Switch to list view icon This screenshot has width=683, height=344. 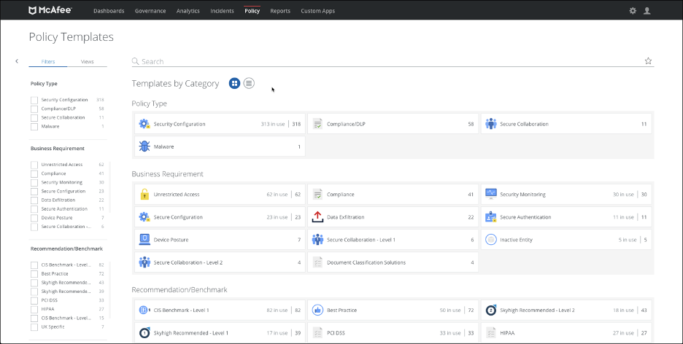[x=249, y=83]
